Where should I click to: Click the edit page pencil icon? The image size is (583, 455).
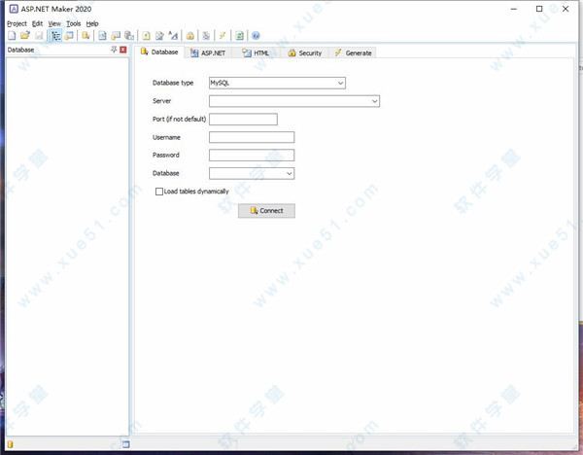[x=159, y=36]
